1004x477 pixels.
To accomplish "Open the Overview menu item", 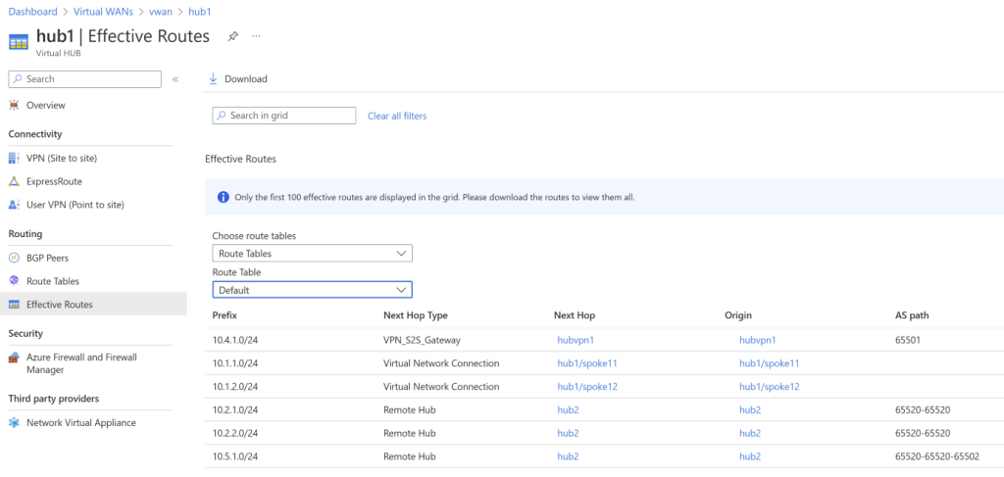I will [x=45, y=105].
